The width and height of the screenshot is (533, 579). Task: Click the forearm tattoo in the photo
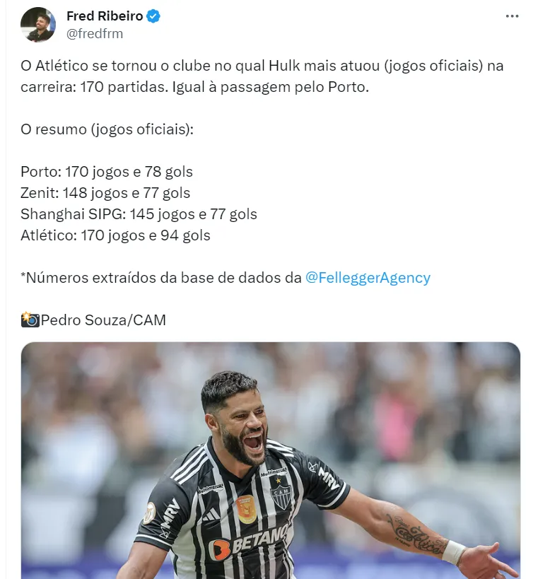click(414, 534)
